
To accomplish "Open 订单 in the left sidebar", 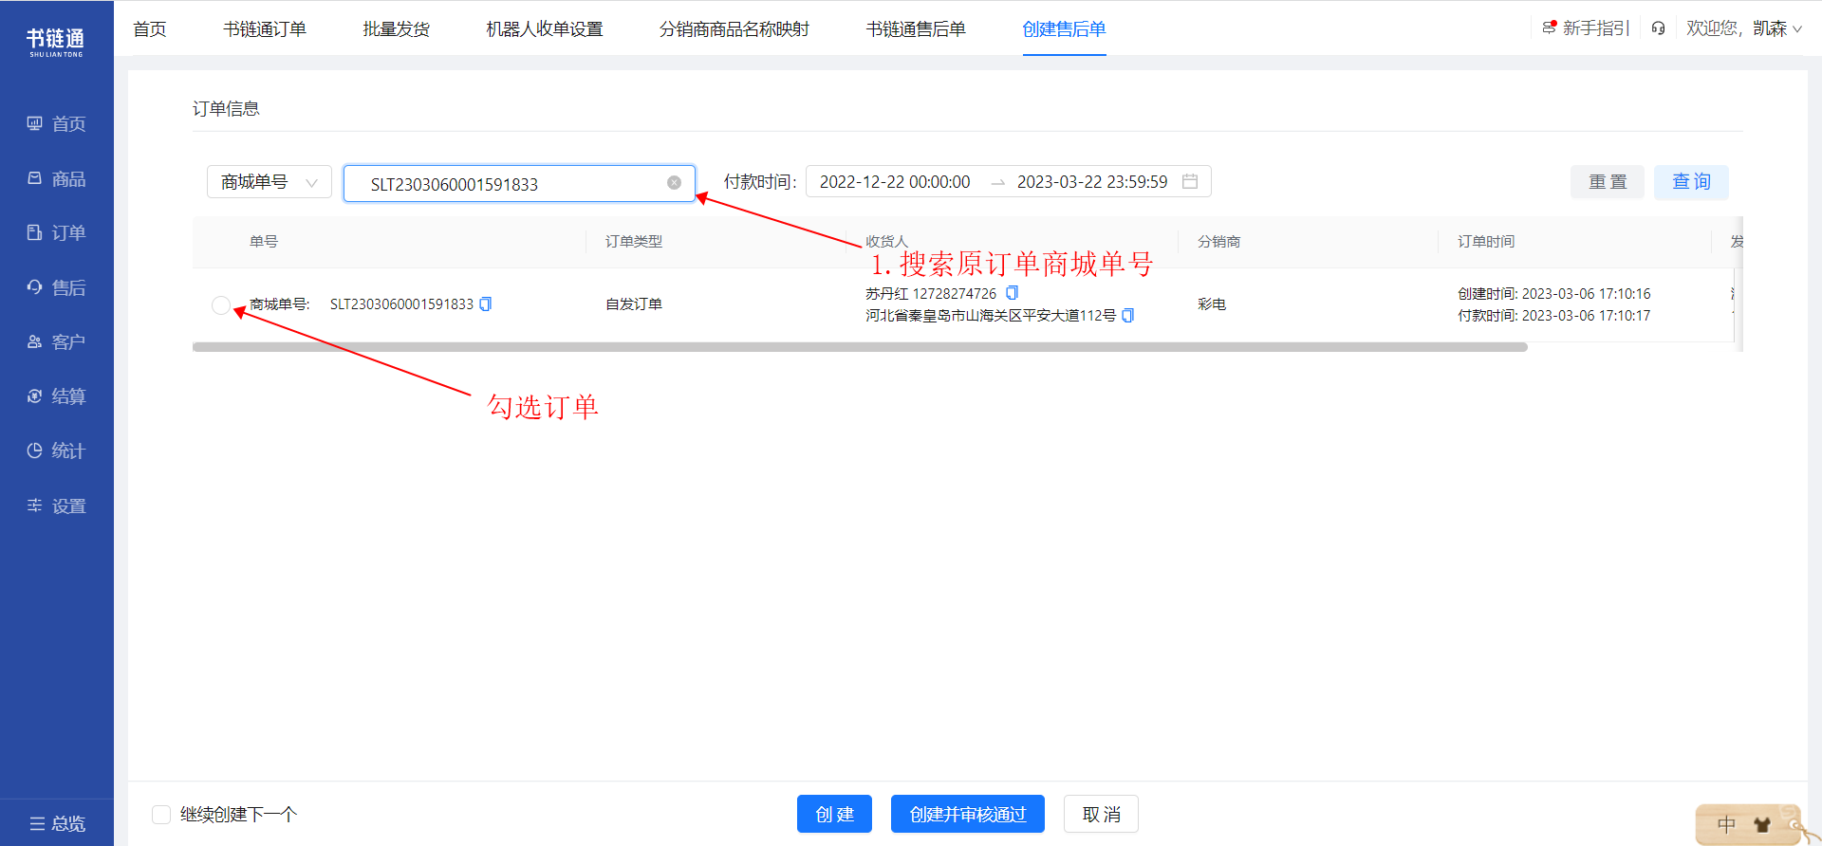I will (56, 233).
